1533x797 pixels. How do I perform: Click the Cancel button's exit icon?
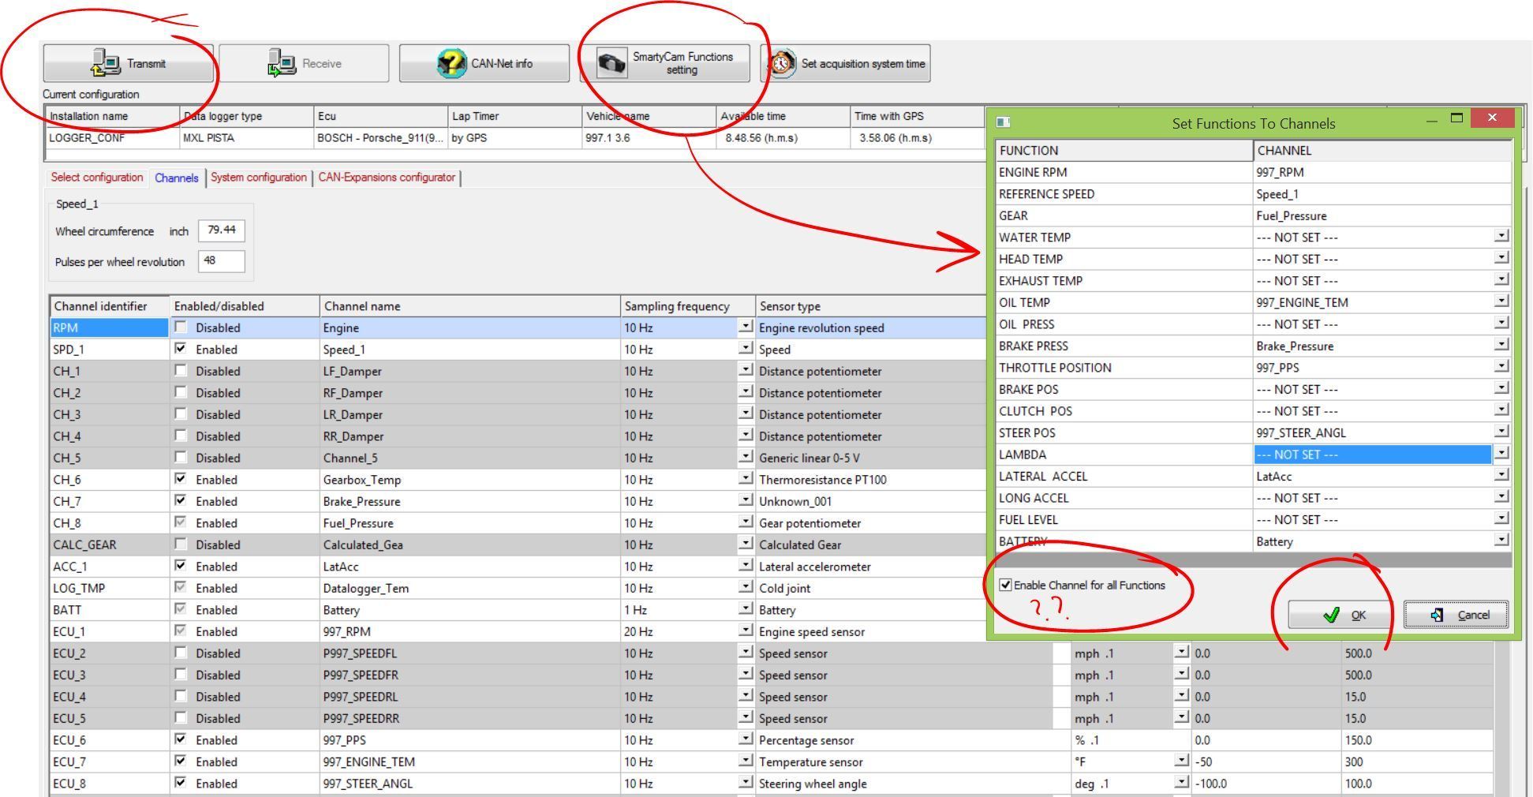[1437, 615]
